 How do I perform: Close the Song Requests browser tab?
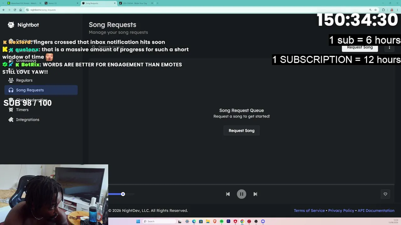115,3
